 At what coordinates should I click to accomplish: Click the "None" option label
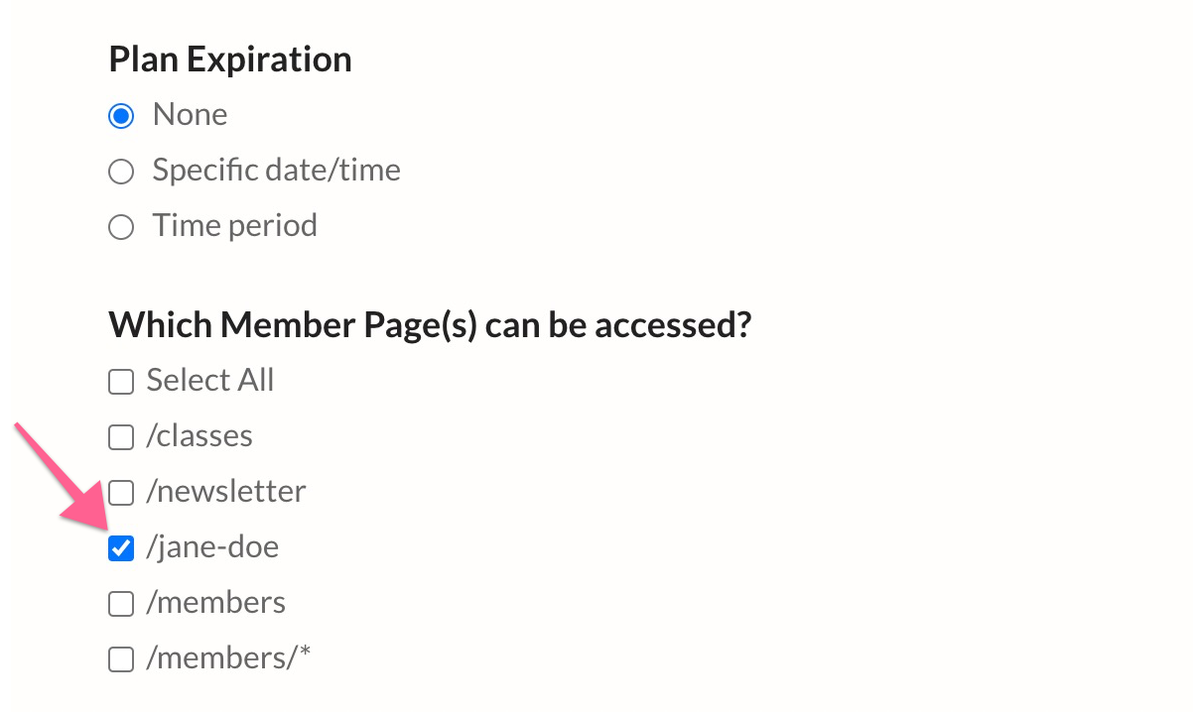190,114
